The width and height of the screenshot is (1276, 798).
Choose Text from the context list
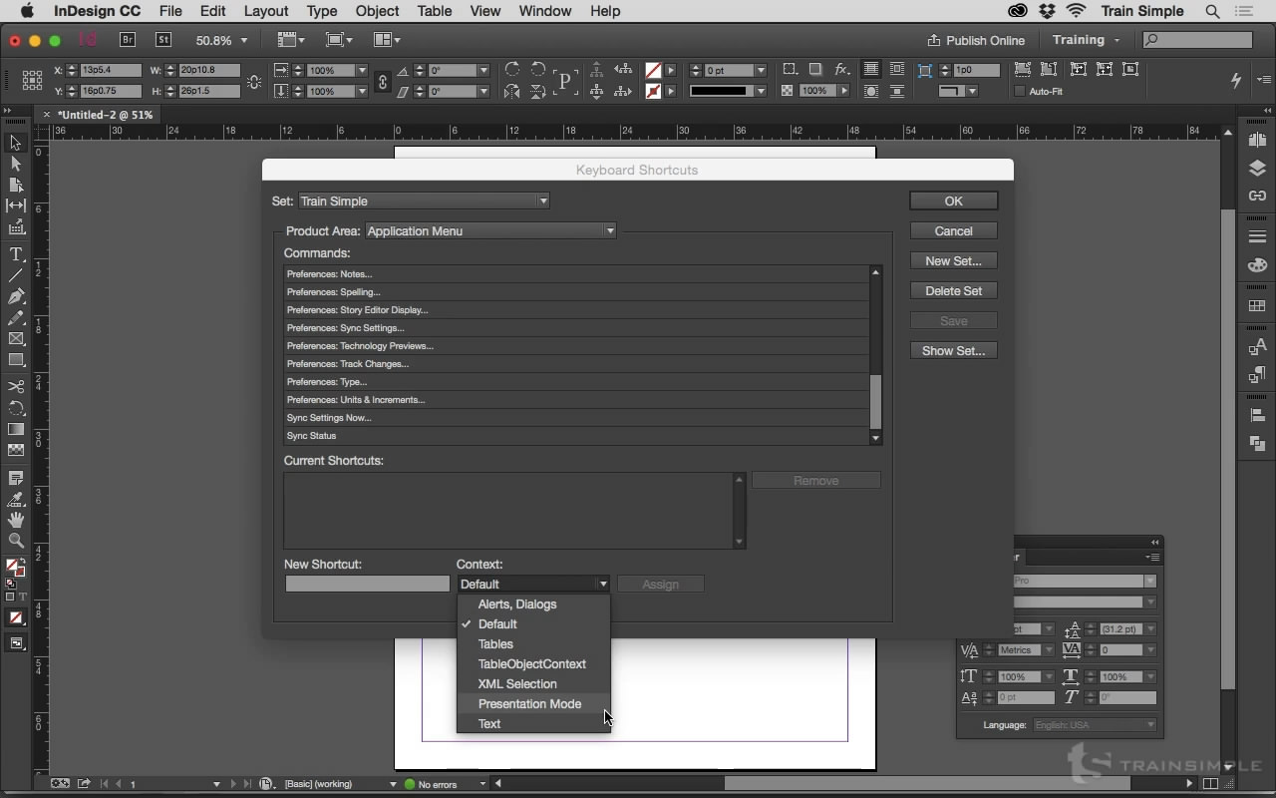533,723
